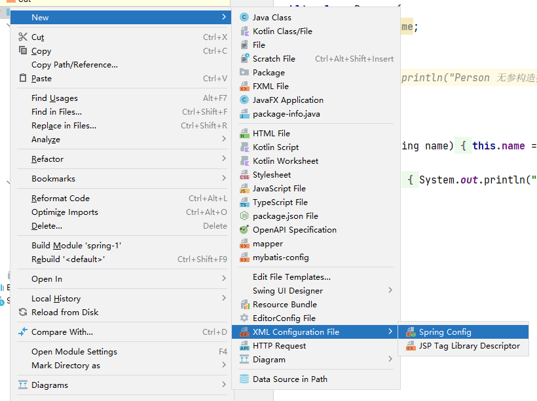Click the Java Class icon

(x=244, y=18)
